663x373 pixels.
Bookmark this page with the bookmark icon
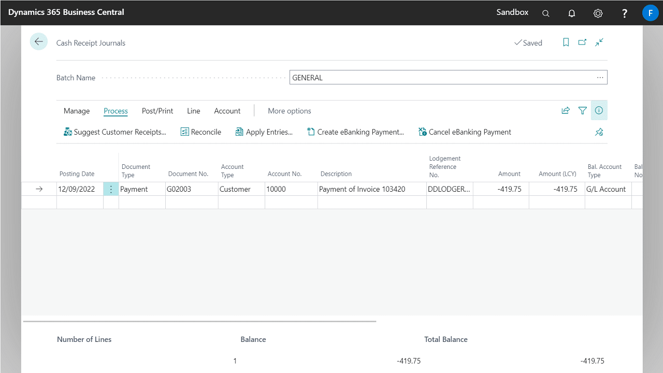[x=566, y=42]
